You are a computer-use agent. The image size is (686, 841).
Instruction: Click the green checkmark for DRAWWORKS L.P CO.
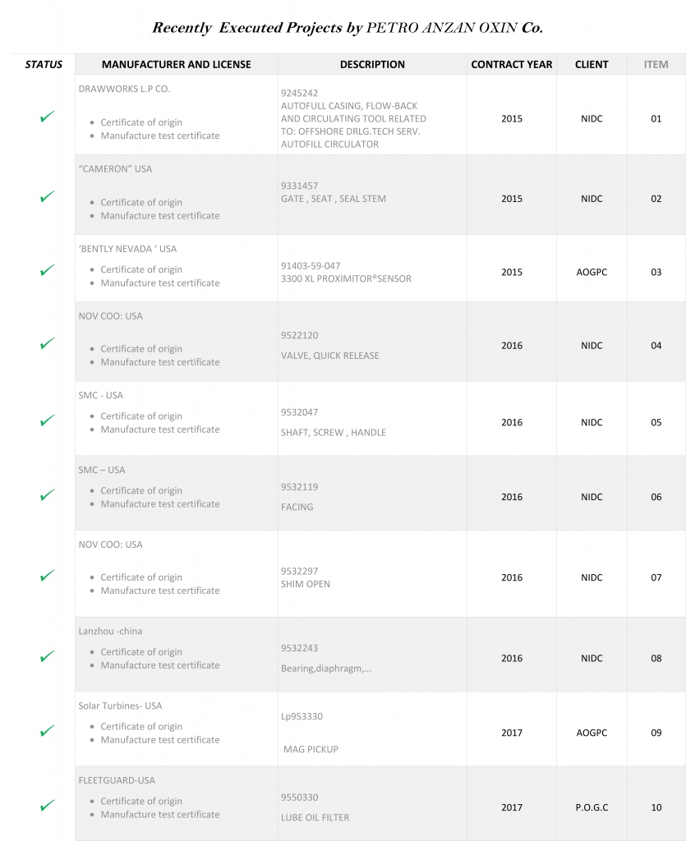(47, 117)
